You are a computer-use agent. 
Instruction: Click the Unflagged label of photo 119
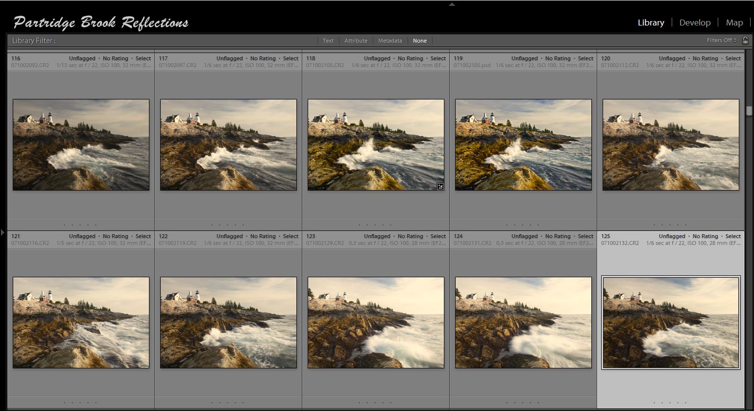tap(525, 58)
